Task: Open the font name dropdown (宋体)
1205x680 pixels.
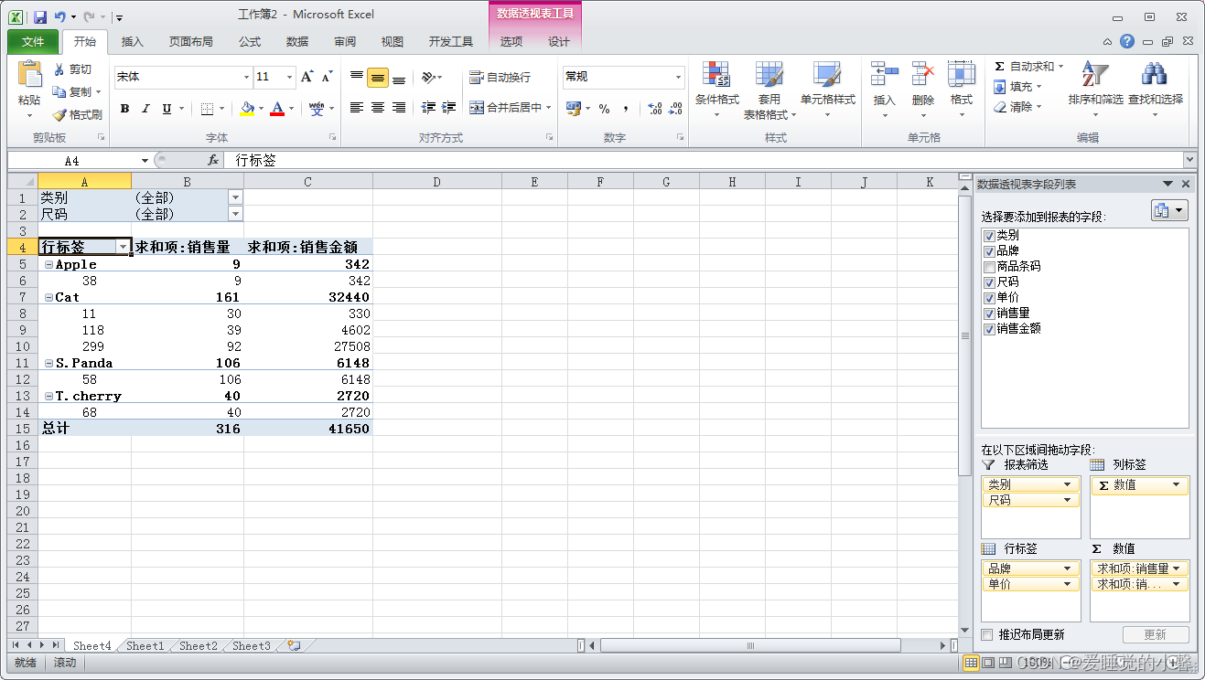Action: click(246, 77)
